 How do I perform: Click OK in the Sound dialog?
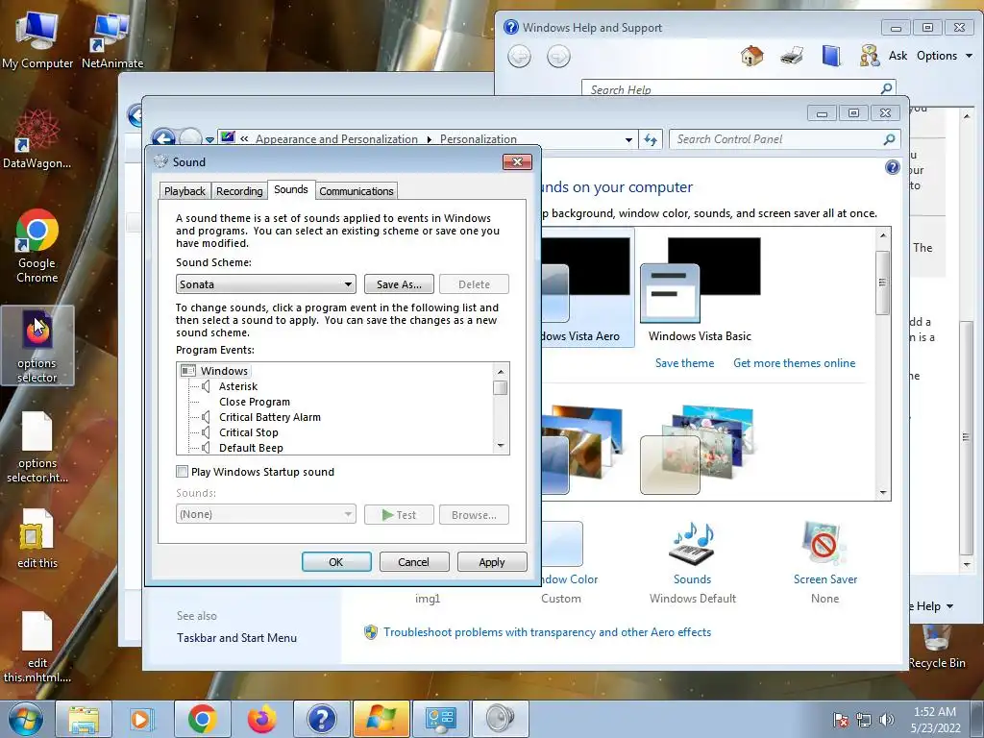(x=336, y=561)
